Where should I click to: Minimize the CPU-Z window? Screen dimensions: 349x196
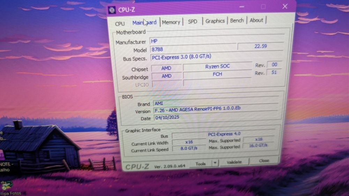(x=242, y=7)
